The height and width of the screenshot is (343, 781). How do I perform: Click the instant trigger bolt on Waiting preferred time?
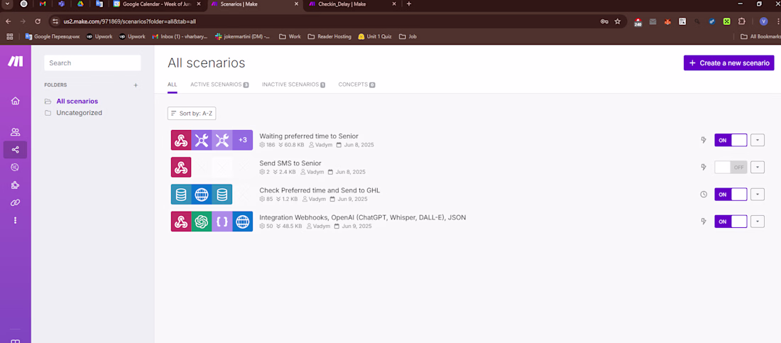704,140
